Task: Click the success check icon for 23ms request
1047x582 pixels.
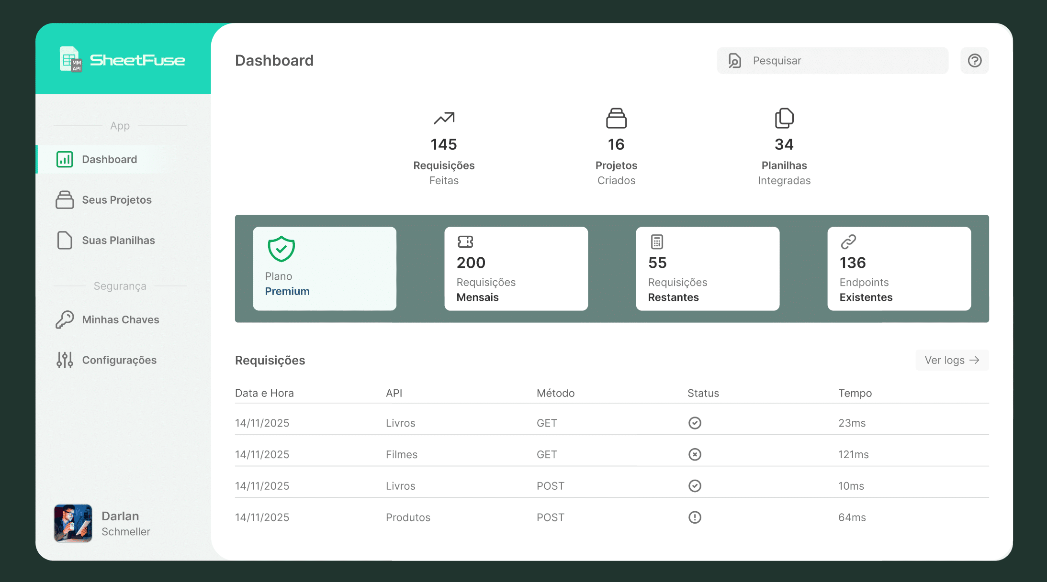Action: pyautogui.click(x=695, y=423)
